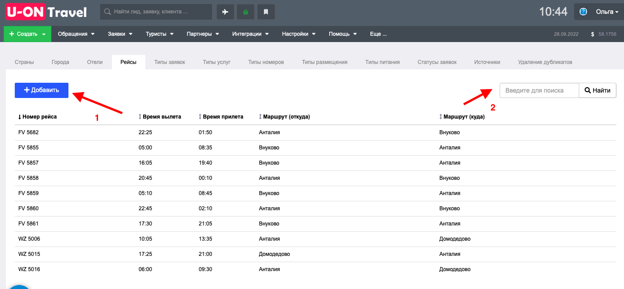The image size is (624, 289).
Task: Switch to the Типы питания tab
Action: [382, 62]
